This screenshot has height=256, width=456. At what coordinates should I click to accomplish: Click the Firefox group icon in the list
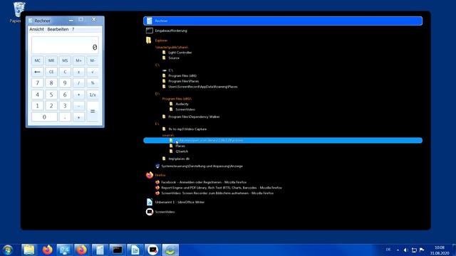(150, 175)
